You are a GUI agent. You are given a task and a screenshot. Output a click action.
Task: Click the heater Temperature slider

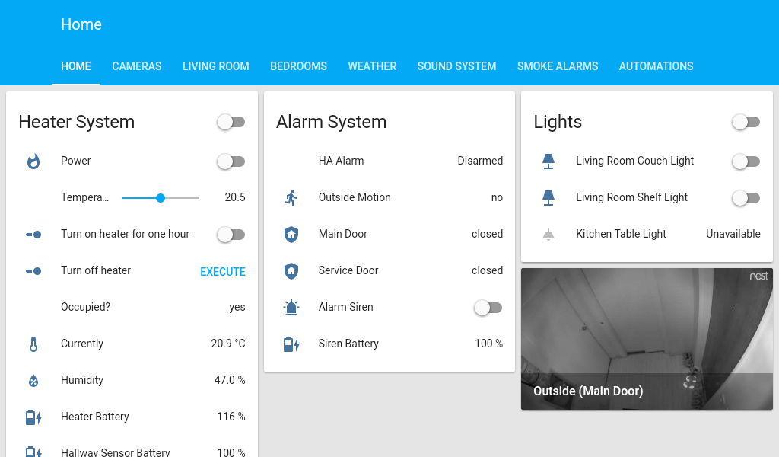point(161,198)
